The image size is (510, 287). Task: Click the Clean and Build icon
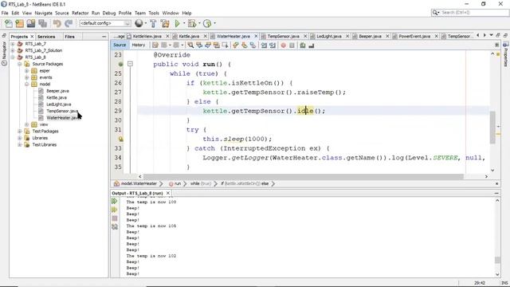165,23
